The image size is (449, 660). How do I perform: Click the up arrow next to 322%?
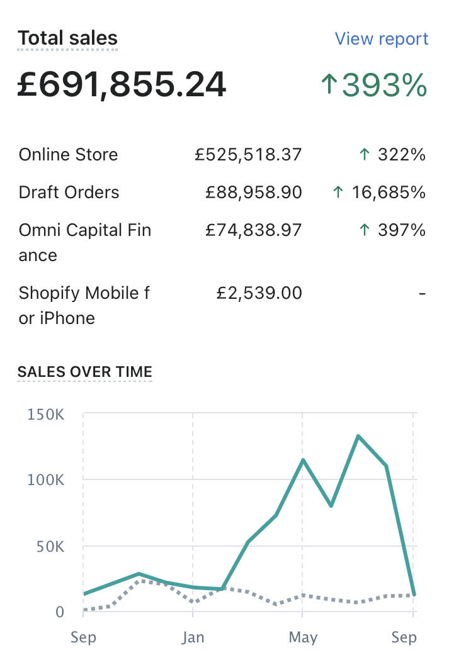[x=363, y=155]
